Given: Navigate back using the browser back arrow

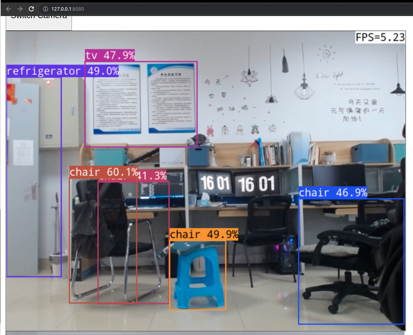Looking at the screenshot, I should pyautogui.click(x=8, y=9).
